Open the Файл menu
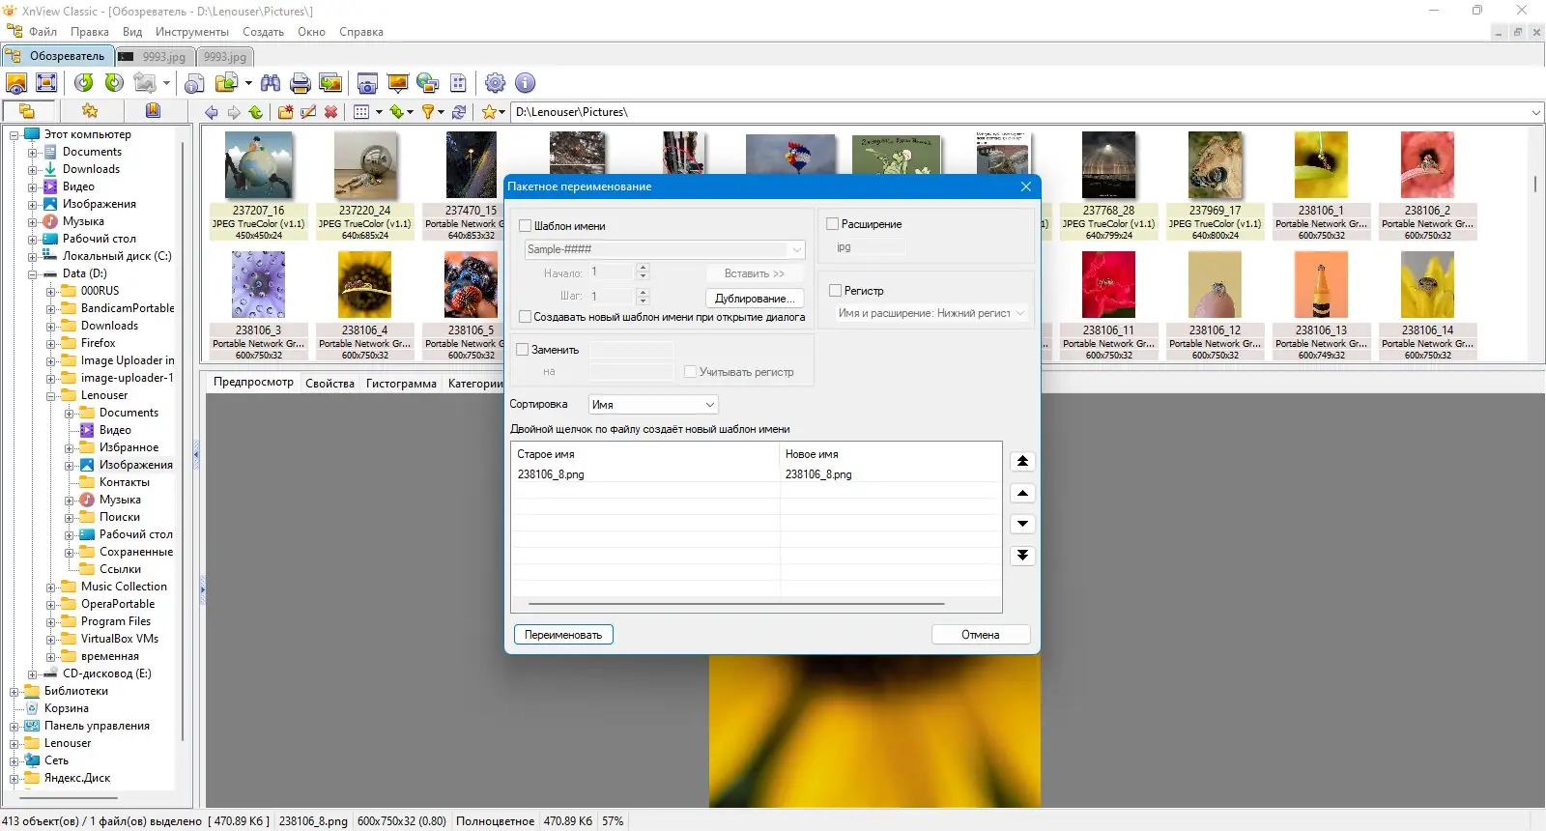 (x=43, y=32)
